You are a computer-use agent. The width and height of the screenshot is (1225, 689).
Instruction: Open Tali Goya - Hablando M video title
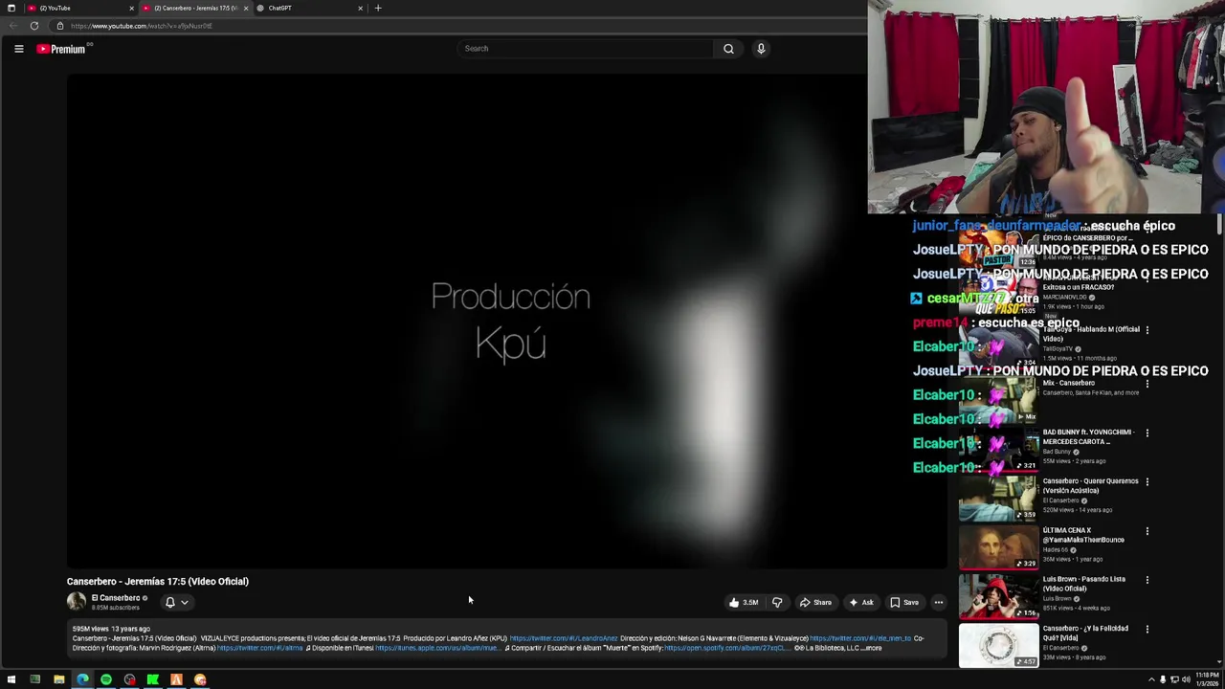pos(1091,333)
